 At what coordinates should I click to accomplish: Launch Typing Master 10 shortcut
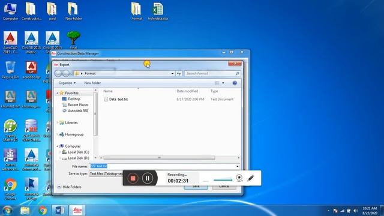[10, 130]
